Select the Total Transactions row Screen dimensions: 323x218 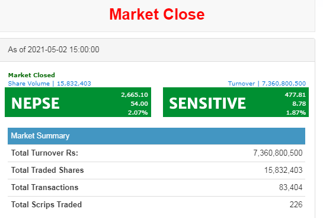(x=156, y=188)
